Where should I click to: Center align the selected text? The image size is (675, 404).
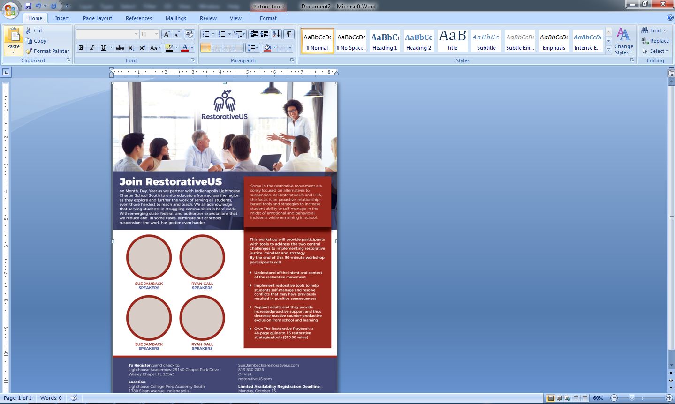[216, 48]
